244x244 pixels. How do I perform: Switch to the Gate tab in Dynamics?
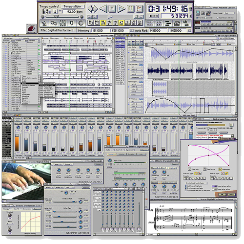point(141,154)
